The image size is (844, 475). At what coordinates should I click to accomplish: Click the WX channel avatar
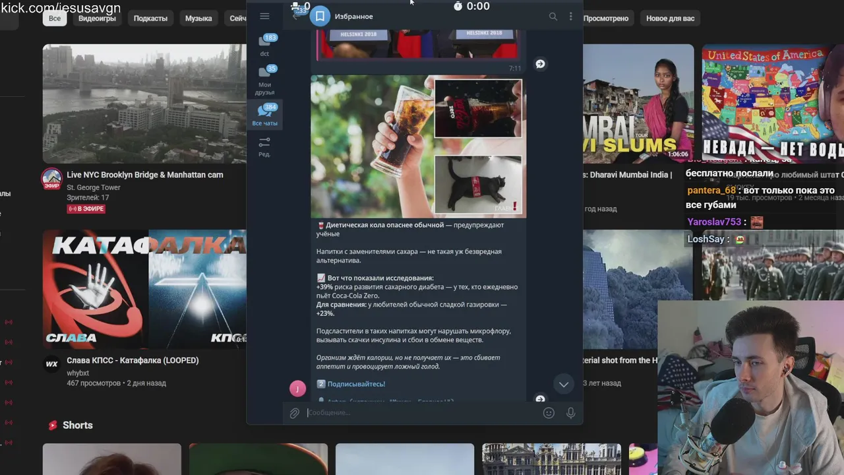click(x=52, y=364)
